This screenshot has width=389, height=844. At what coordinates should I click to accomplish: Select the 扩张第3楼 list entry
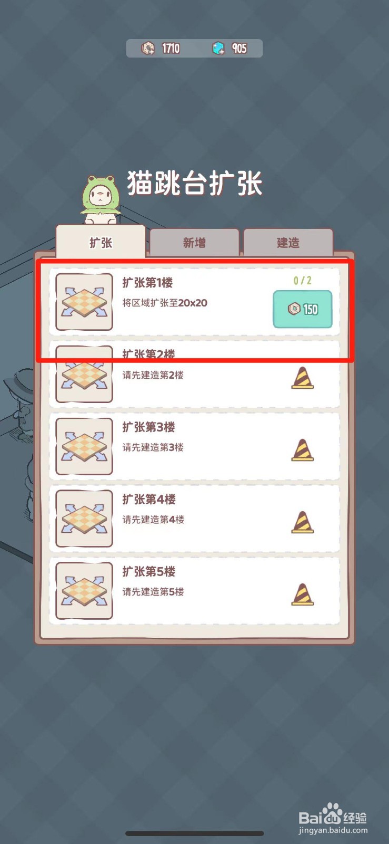point(194,447)
